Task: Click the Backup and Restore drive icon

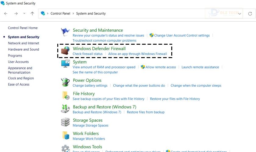Action: click(x=65, y=109)
